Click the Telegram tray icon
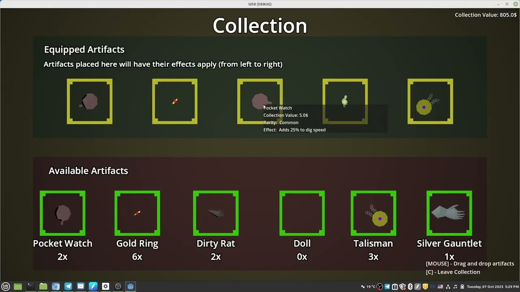520x292 pixels. [x=387, y=287]
